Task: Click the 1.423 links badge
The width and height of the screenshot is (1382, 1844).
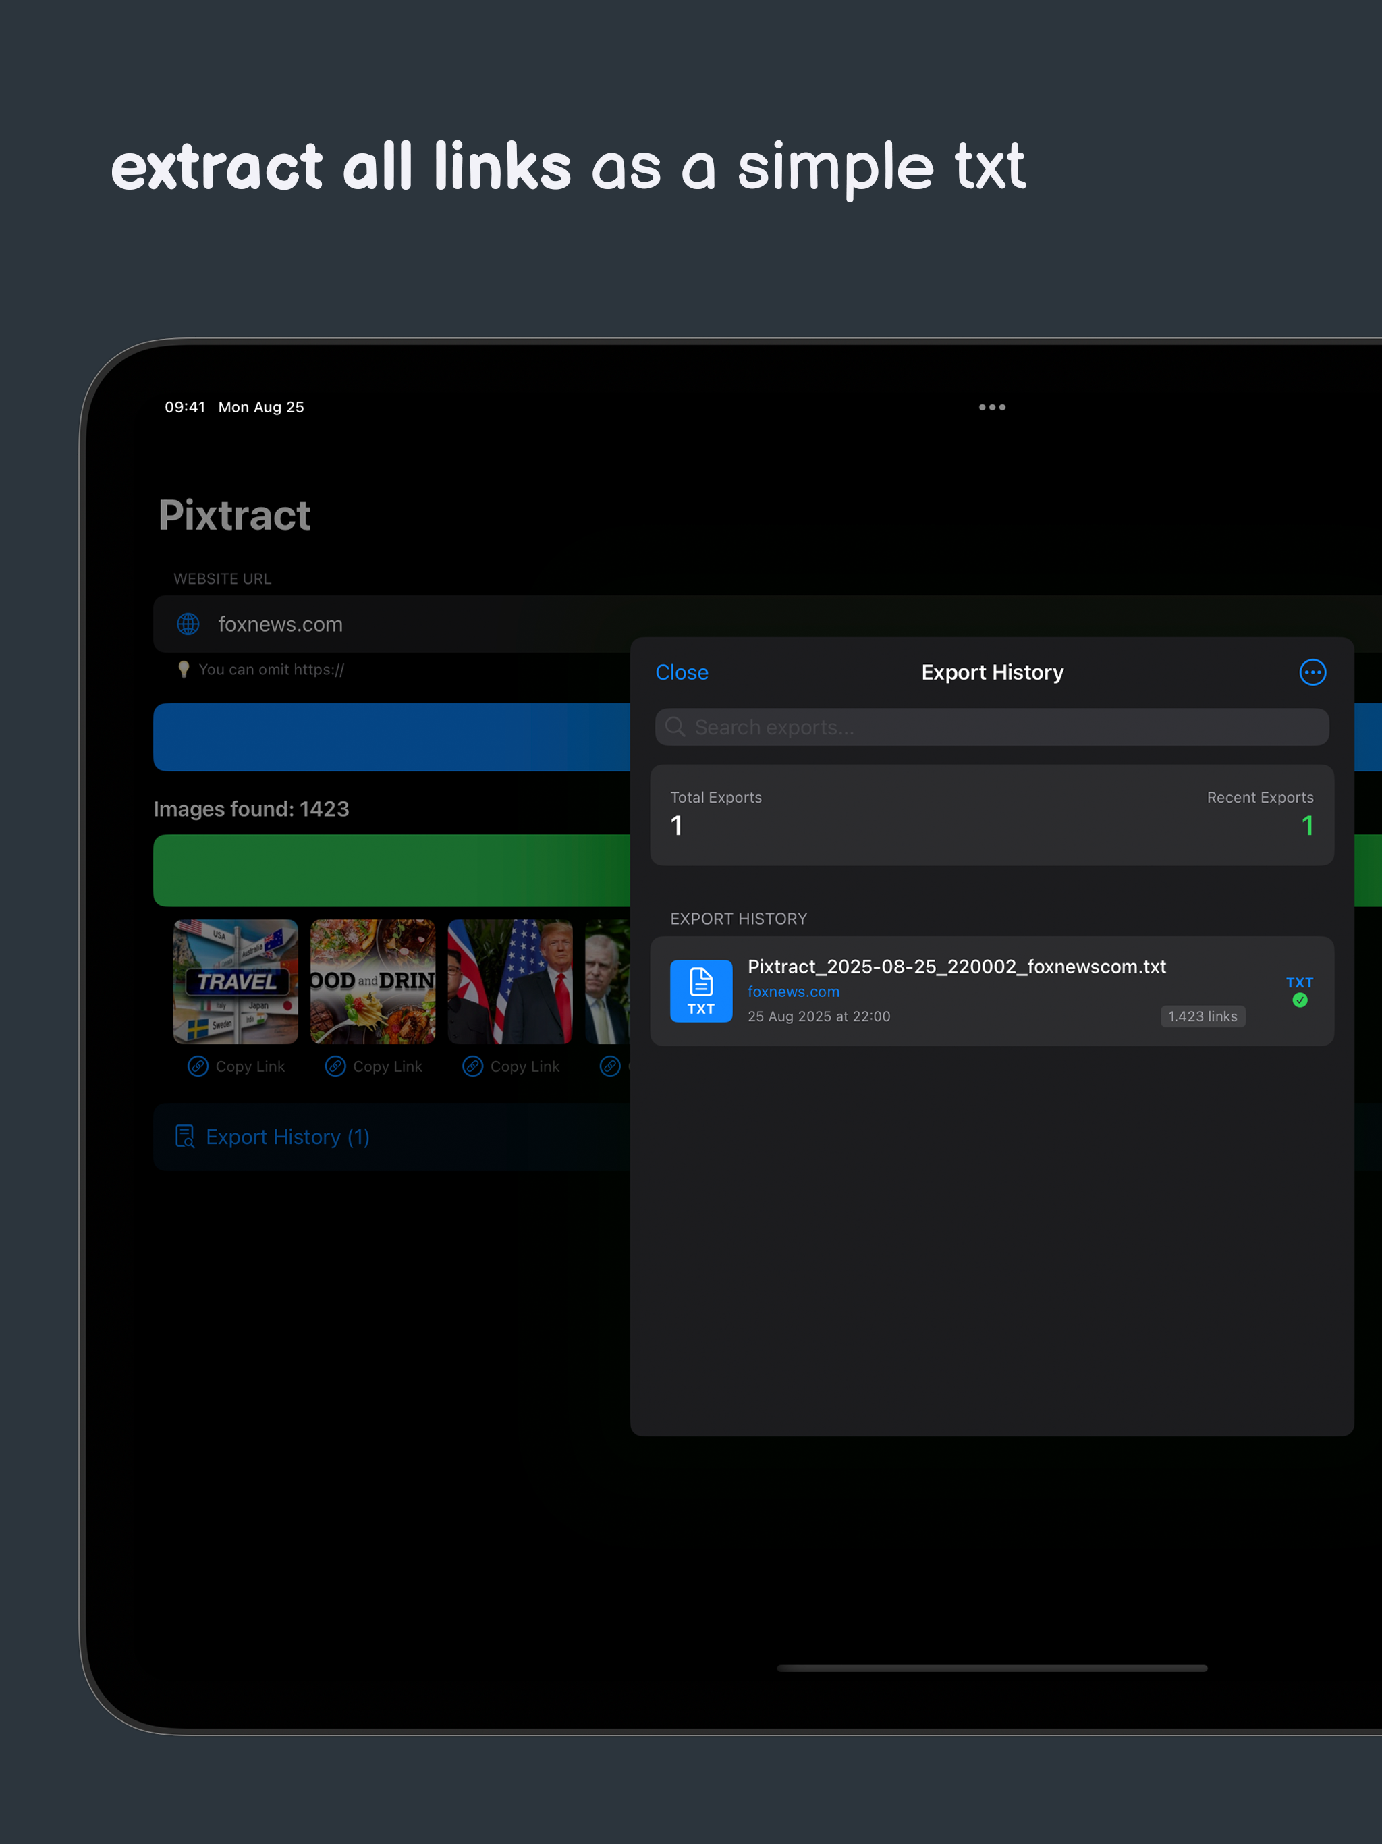Action: click(1202, 1016)
